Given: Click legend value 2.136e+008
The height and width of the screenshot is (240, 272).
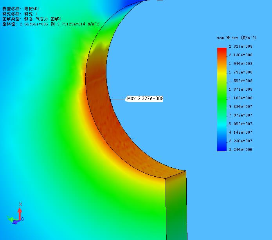Looking at the screenshot, I should click(240, 55).
